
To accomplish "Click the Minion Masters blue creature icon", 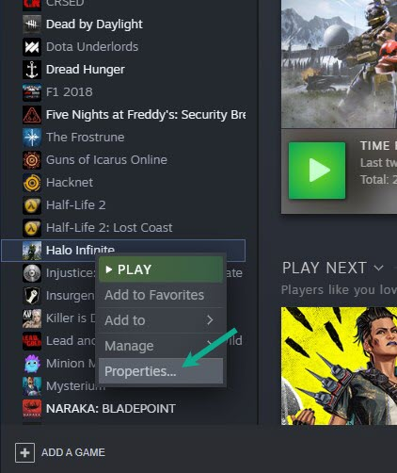I will point(32,364).
